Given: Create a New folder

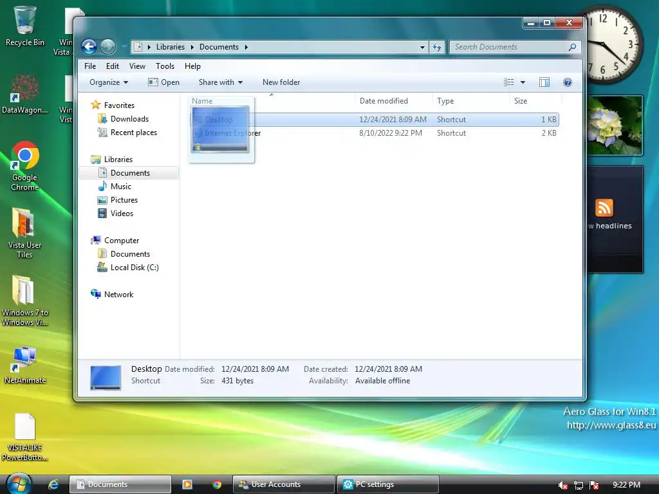Looking at the screenshot, I should tap(281, 82).
